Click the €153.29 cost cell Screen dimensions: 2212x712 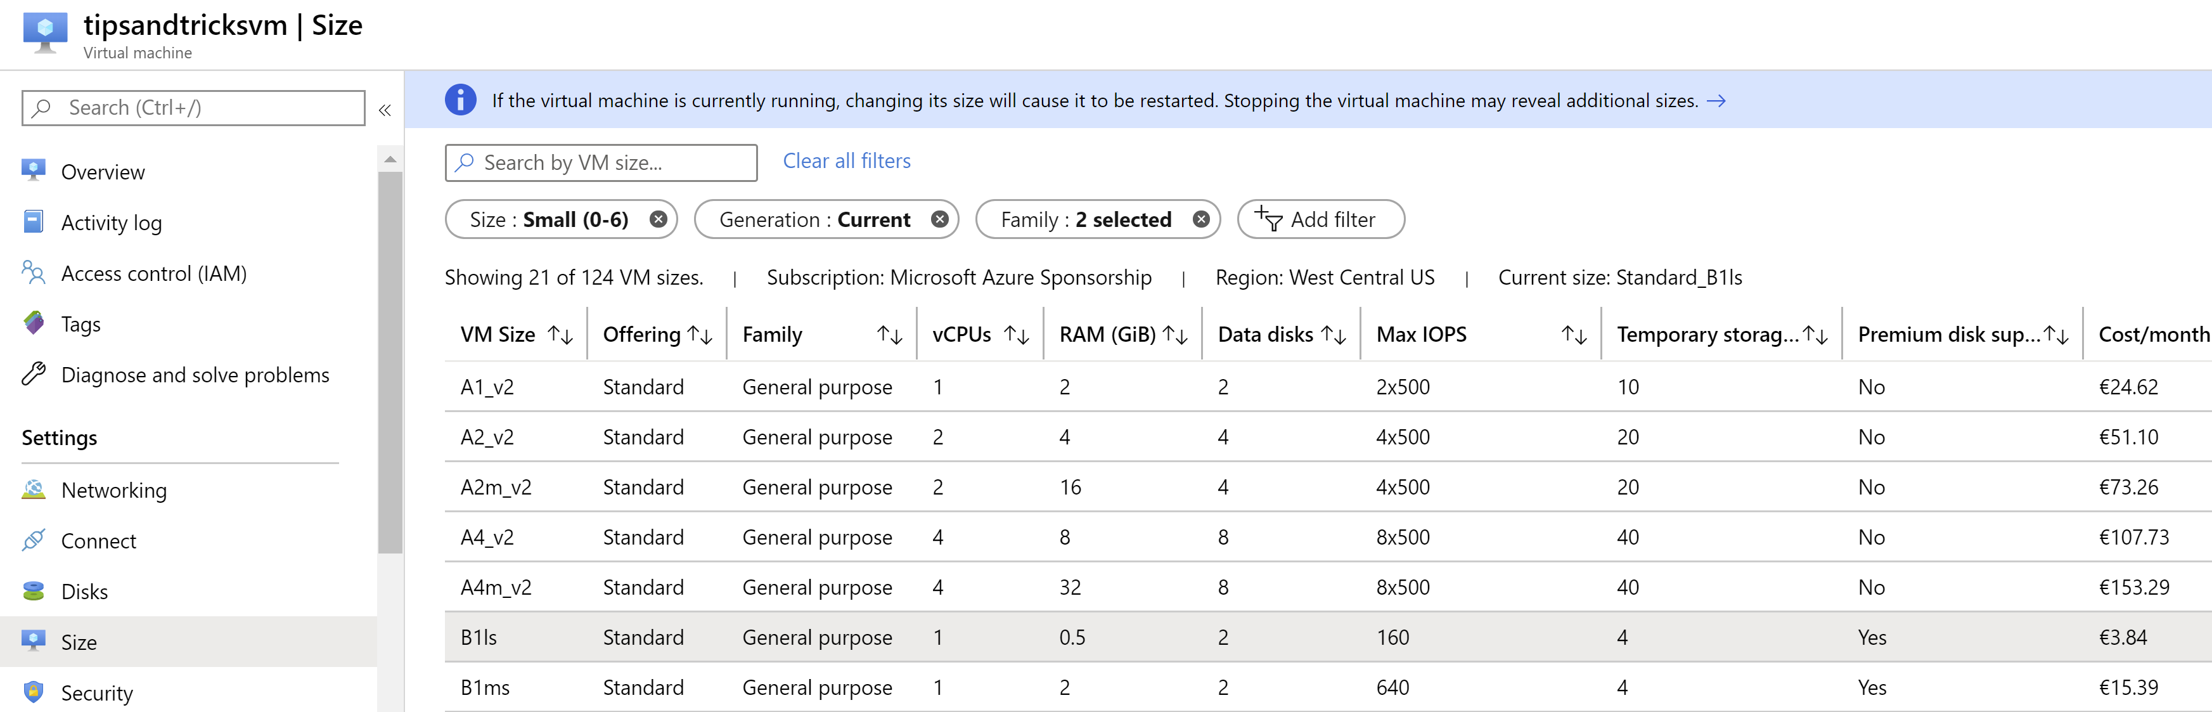[x=2134, y=588]
